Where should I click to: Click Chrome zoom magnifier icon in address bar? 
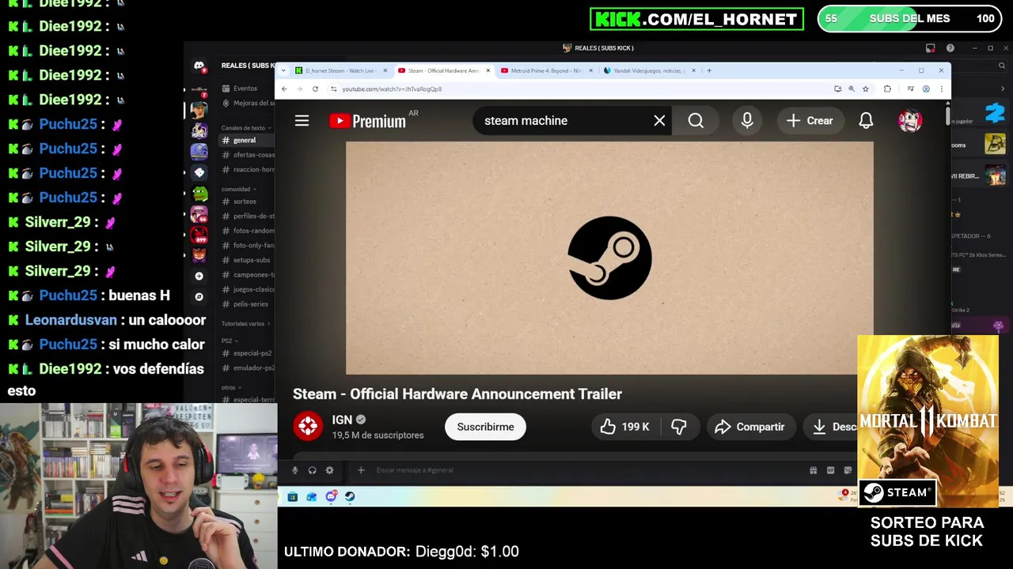click(x=852, y=89)
